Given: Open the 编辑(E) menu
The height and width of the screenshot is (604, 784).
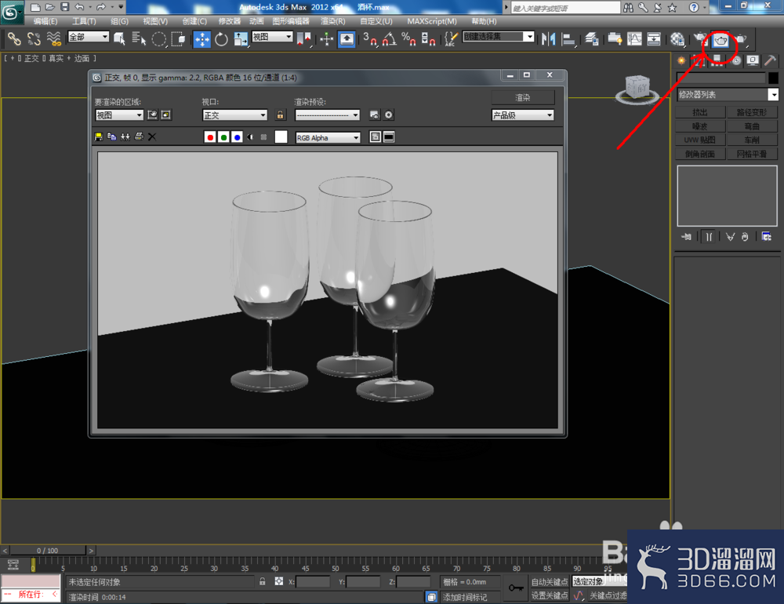Looking at the screenshot, I should click(45, 21).
